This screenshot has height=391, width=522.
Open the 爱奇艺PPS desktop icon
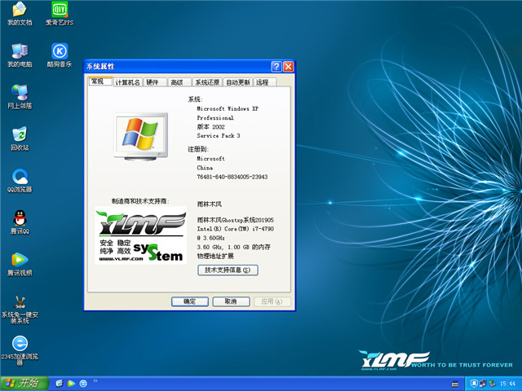tap(60, 13)
